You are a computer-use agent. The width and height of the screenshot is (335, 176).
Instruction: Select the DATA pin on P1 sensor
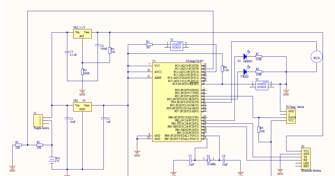click(x=292, y=117)
